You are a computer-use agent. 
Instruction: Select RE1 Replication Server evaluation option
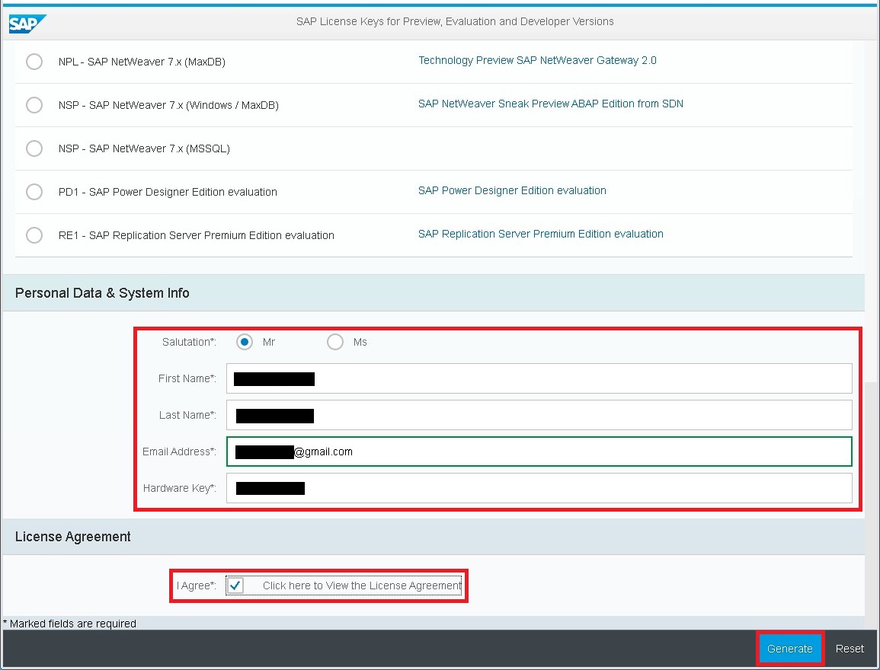34,235
